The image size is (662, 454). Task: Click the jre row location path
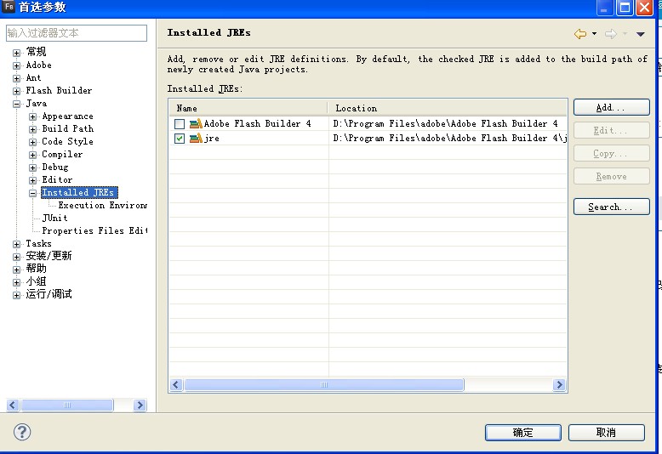coord(450,138)
